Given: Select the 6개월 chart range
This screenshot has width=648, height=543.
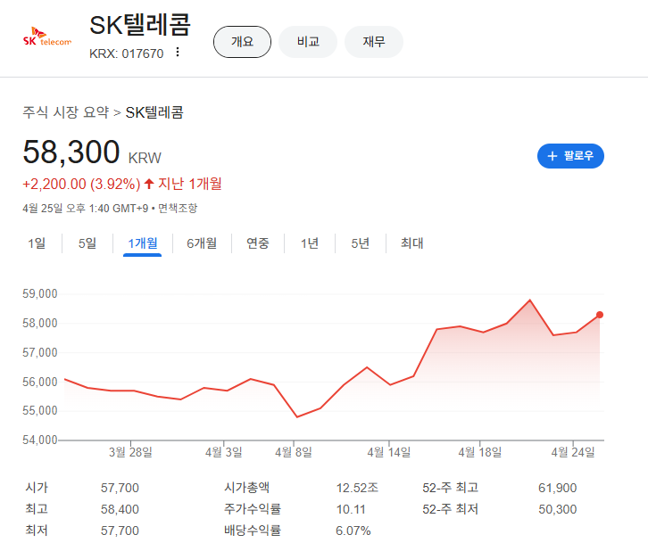Looking at the screenshot, I should (x=202, y=243).
